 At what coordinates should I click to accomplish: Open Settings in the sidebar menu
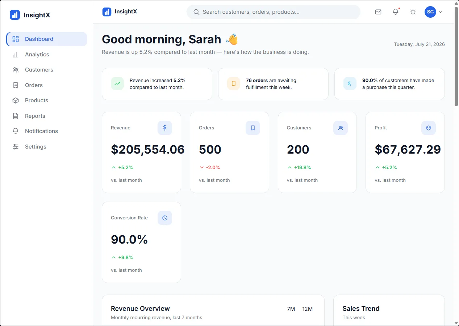pyautogui.click(x=47, y=147)
